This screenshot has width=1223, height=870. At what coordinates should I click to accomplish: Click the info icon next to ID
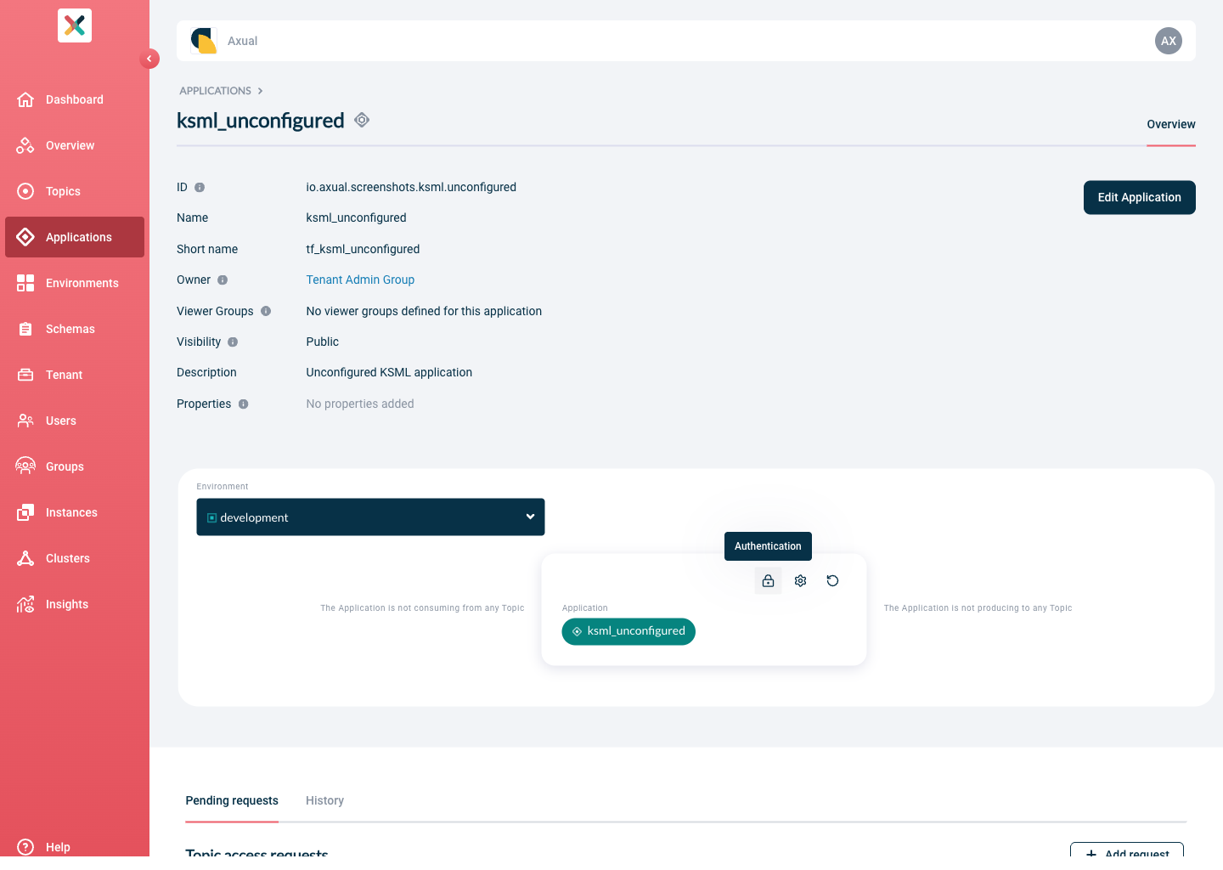pos(200,187)
